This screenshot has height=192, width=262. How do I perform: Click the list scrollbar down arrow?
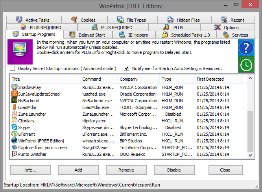(x=250, y=155)
